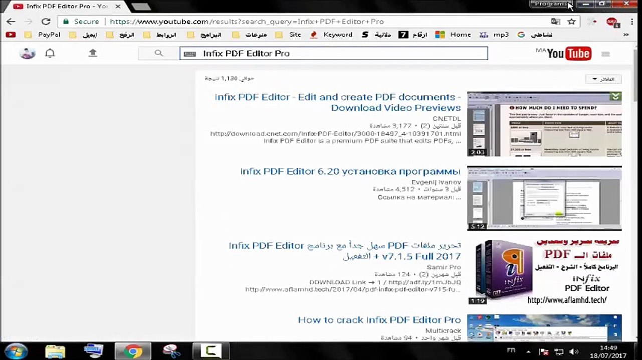This screenshot has height=360, width=642.
Task: Open the Windows Start button
Action: point(16,351)
